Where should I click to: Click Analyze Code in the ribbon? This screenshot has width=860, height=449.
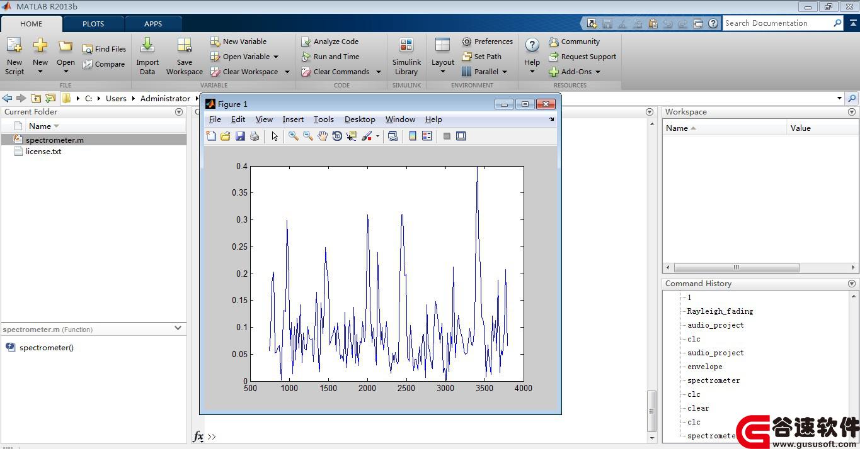tap(330, 42)
